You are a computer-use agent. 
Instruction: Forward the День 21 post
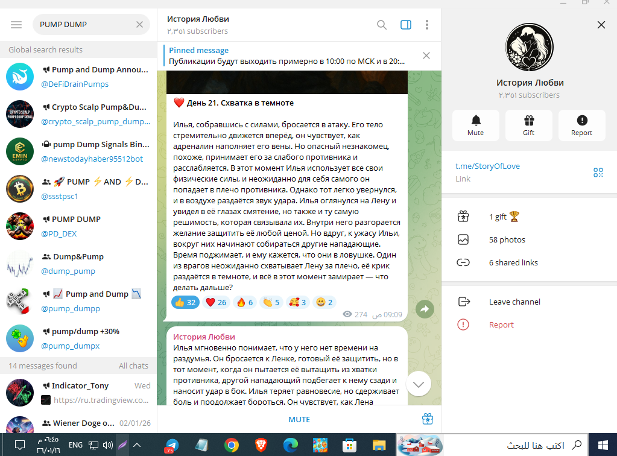point(425,309)
